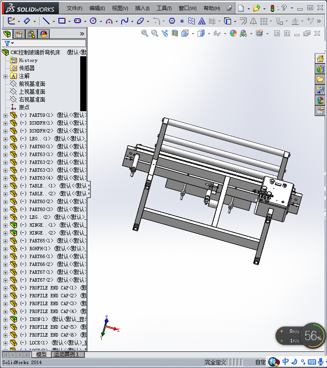Select the Corner Rectangle tool
The width and height of the screenshot is (327, 368).
[62, 21]
